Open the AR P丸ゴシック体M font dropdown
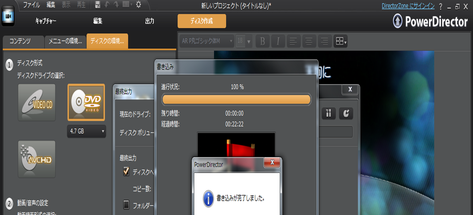 207,41
